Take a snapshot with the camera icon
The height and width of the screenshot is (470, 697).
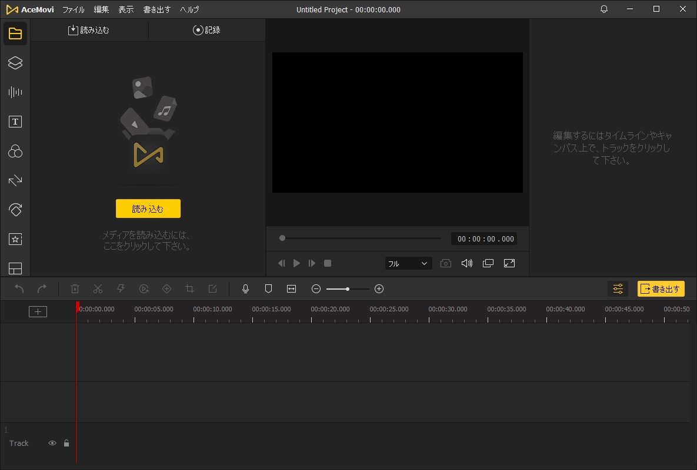pos(446,263)
